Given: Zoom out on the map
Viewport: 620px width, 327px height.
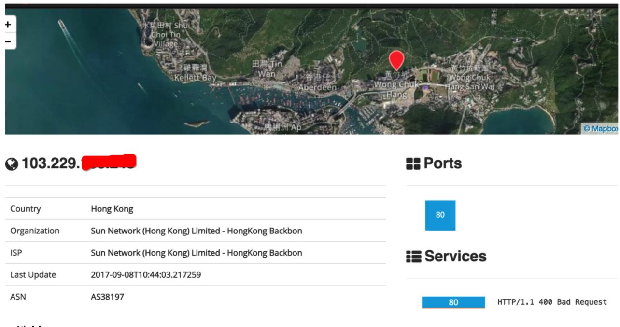Looking at the screenshot, I should 8,41.
